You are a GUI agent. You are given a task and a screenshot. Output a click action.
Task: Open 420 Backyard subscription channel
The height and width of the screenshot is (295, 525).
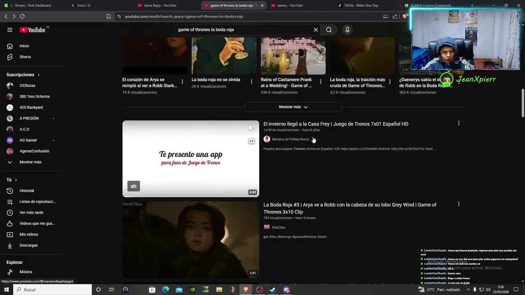(x=32, y=107)
